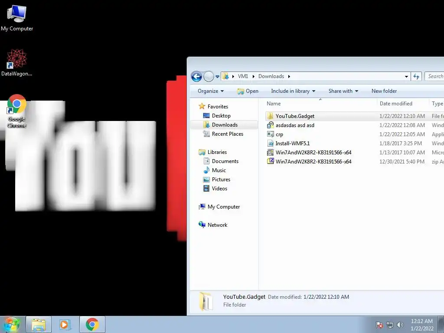Click the Back navigation arrow
Image resolution: width=444 pixels, height=333 pixels.
pyautogui.click(x=196, y=76)
